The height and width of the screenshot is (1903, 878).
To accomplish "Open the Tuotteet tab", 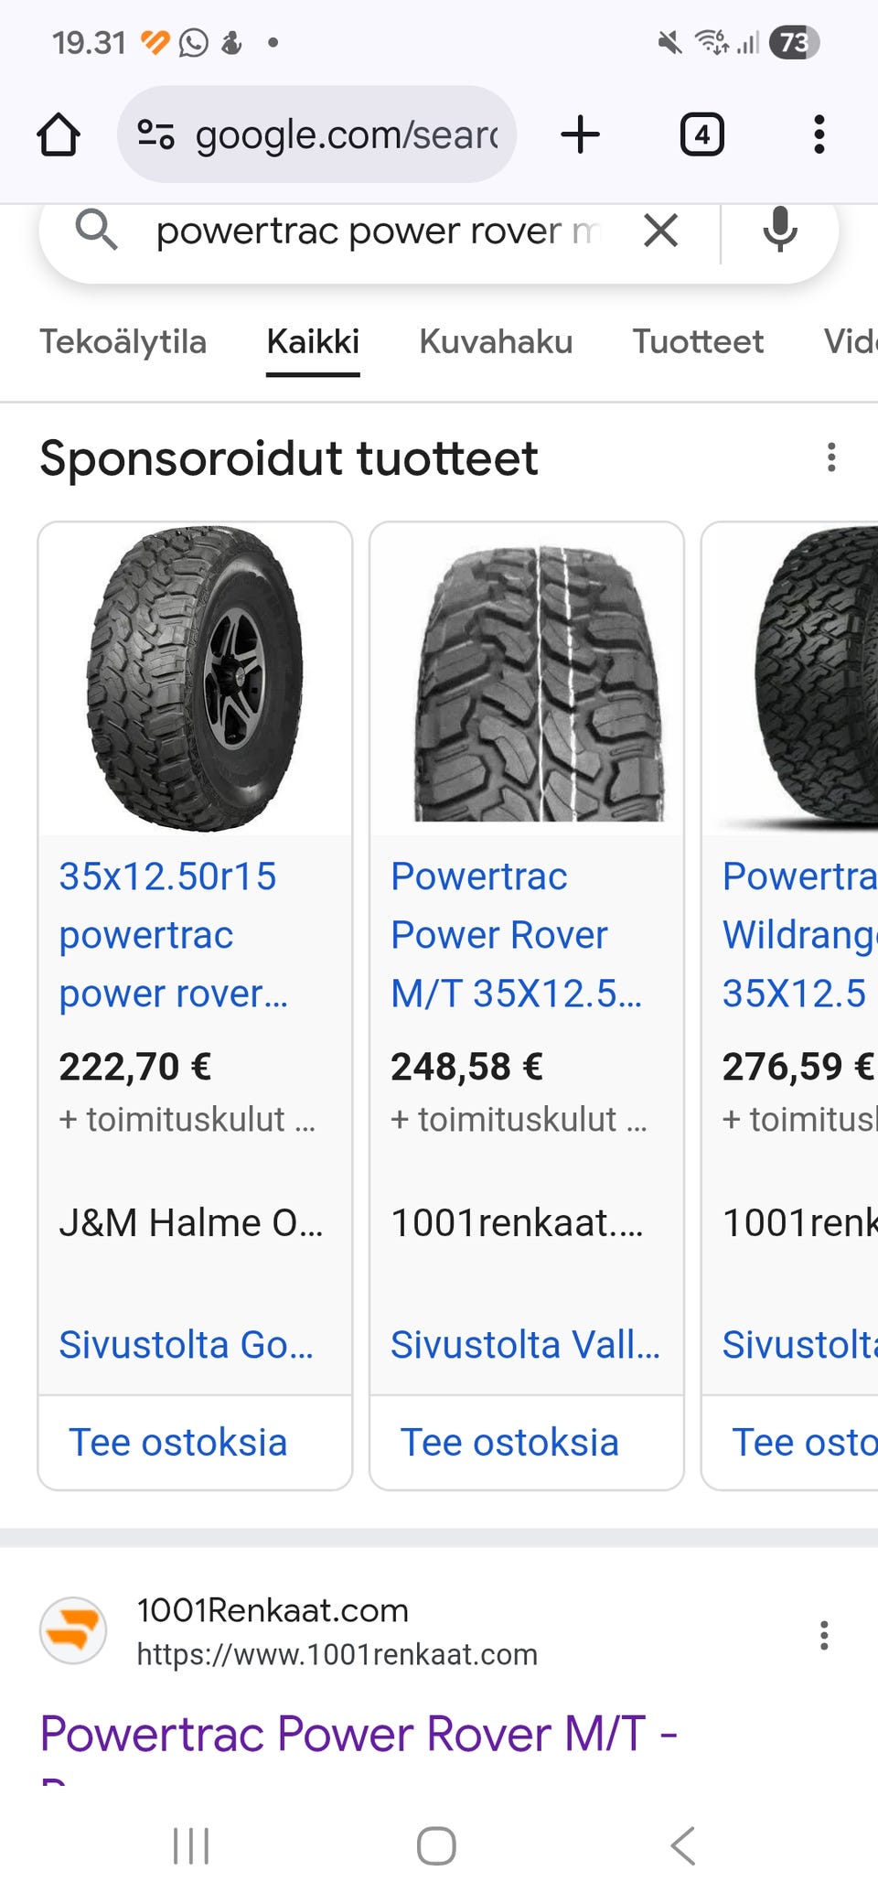I will click(698, 342).
